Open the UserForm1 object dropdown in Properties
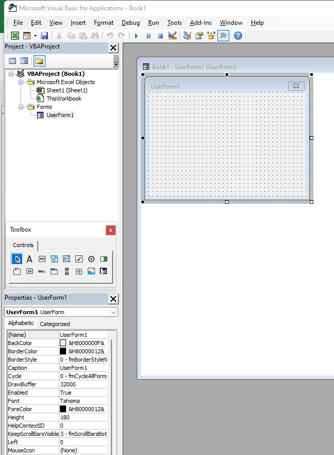The width and height of the screenshot is (334, 455). (113, 312)
